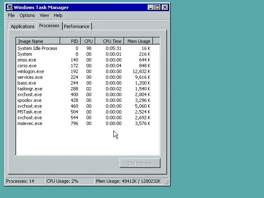The height and width of the screenshot is (198, 264).
Task: Select the spoolsv.exe process
Action: point(88,100)
